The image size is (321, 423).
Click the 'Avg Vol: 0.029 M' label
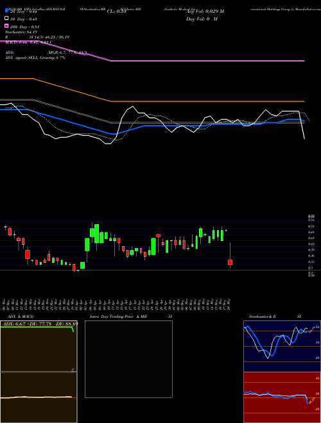205,12
